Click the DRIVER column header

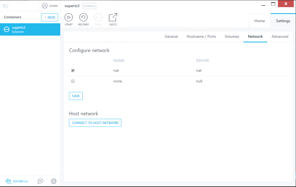203,61
